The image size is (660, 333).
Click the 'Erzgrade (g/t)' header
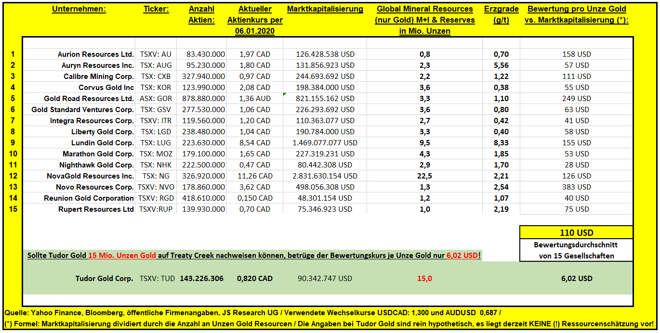coord(502,14)
